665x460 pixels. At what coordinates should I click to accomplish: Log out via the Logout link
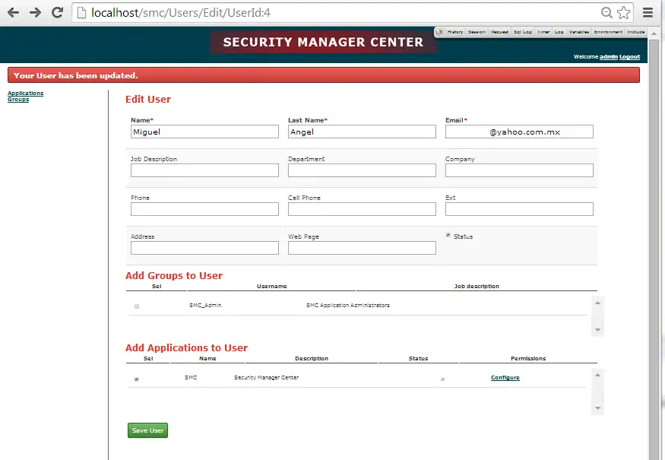point(629,57)
